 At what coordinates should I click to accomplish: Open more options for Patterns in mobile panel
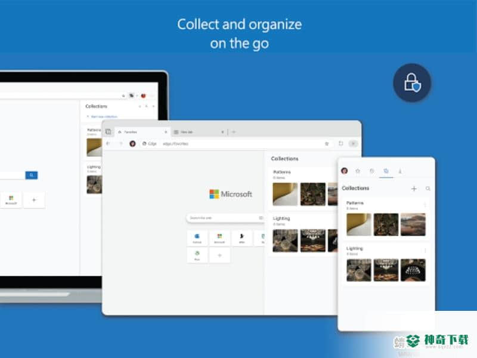(x=425, y=205)
